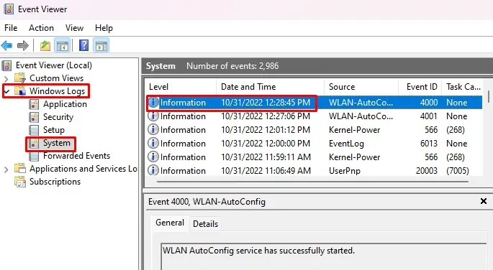Click the Back arrow toolbar icon
Image resolution: width=493 pixels, height=270 pixels.
6,46
